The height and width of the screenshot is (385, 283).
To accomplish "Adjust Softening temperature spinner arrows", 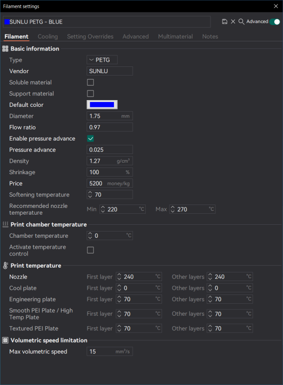I will pos(90,195).
